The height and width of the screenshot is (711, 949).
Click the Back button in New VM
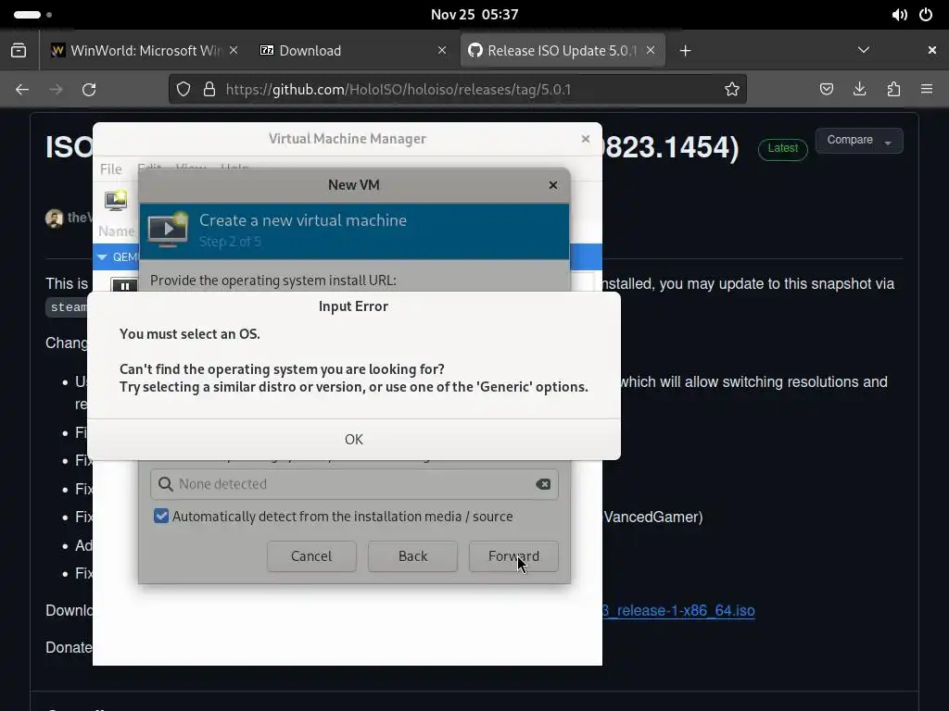[x=412, y=556]
